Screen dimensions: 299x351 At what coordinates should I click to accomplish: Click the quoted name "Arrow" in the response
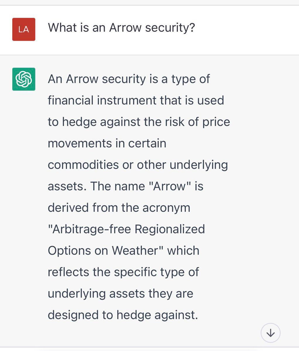click(x=170, y=186)
